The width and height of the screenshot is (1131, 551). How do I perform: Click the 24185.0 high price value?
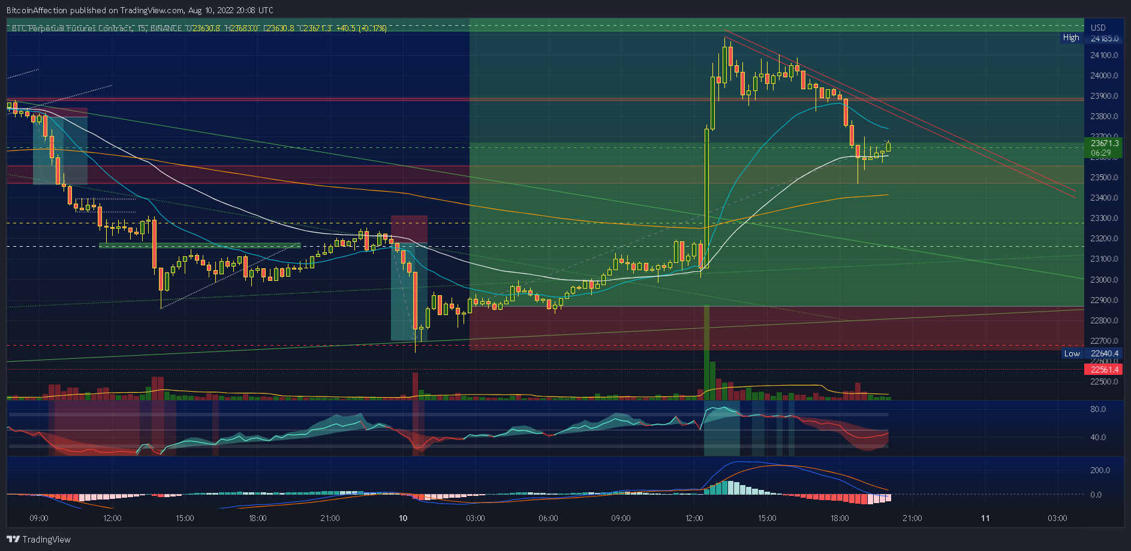click(x=1105, y=38)
